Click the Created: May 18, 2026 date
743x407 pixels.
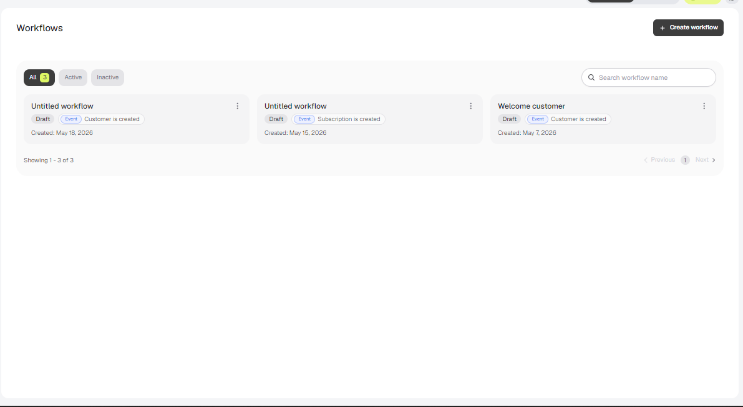[x=62, y=133]
